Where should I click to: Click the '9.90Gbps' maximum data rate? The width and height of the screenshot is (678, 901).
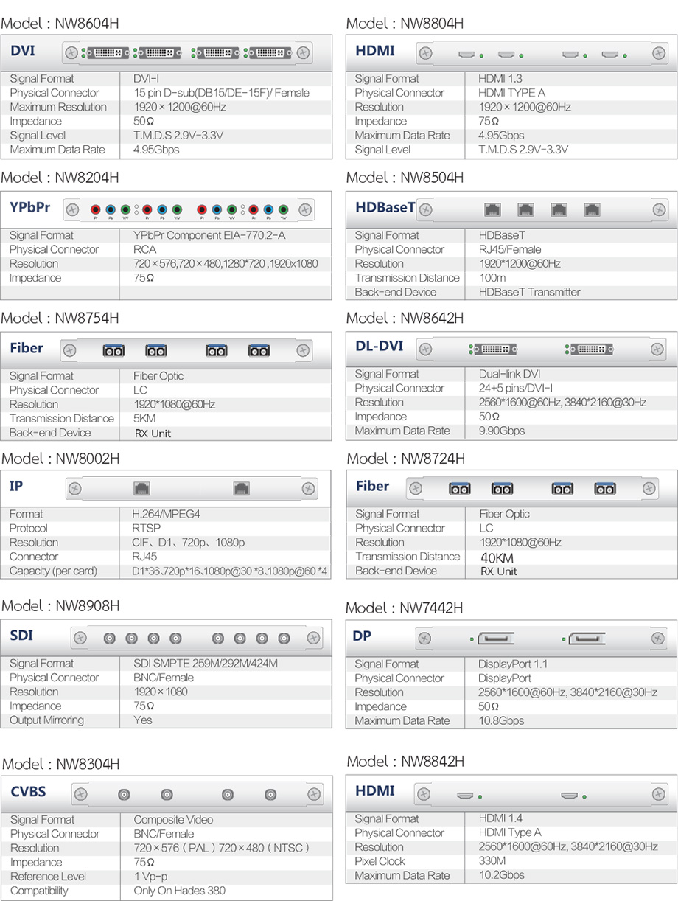pyautogui.click(x=502, y=431)
